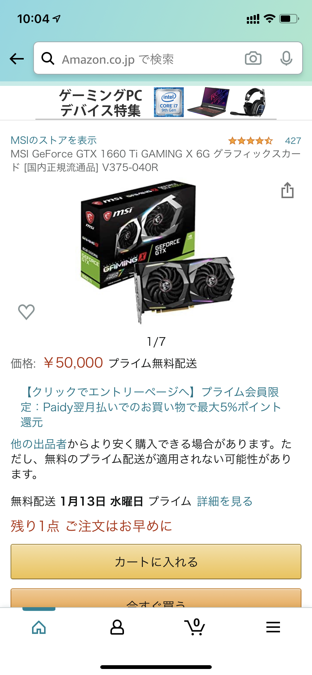The height and width of the screenshot is (675, 312).
Task: Open 他の出品者 sellers link
Action: point(39,444)
